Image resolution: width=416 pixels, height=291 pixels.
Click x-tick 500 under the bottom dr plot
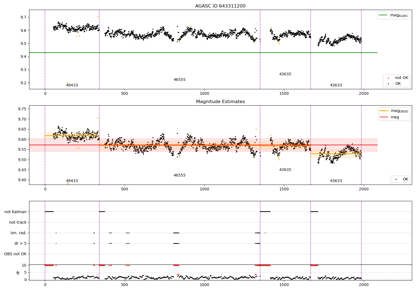(125, 285)
